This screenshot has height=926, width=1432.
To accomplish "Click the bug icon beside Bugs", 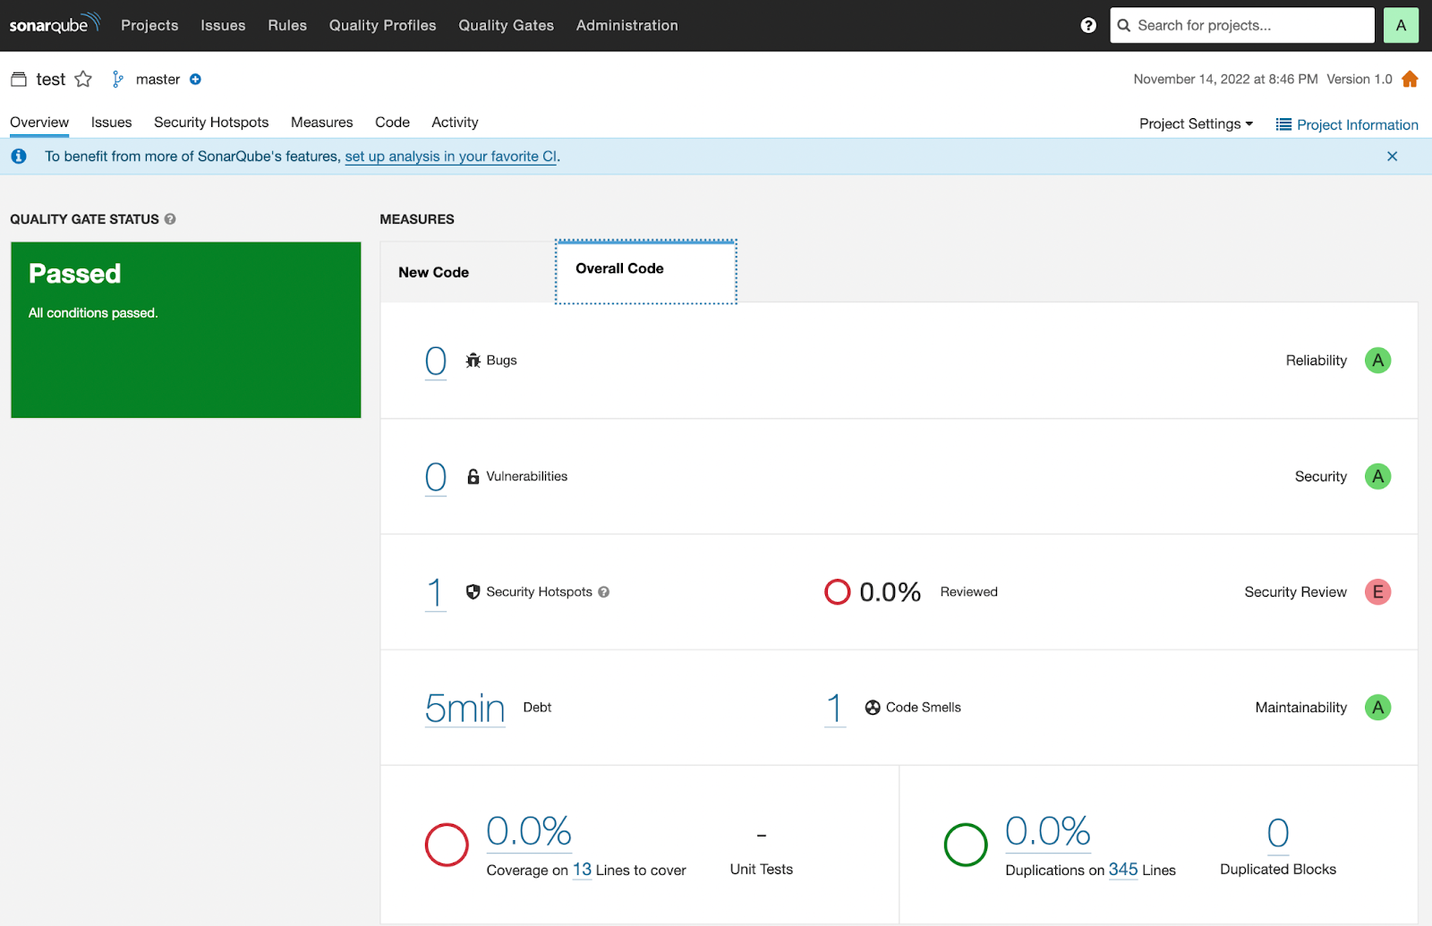I will [473, 360].
